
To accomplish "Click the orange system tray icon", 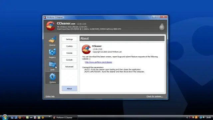I will click(x=196, y=117).
